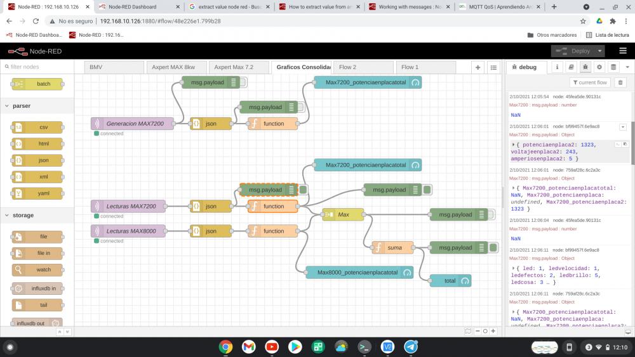This screenshot has height=357, width=635.
Task: Switch to the BMV flow tab
Action: (x=114, y=67)
